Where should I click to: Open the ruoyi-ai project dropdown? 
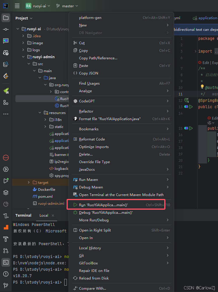pos(38,6)
